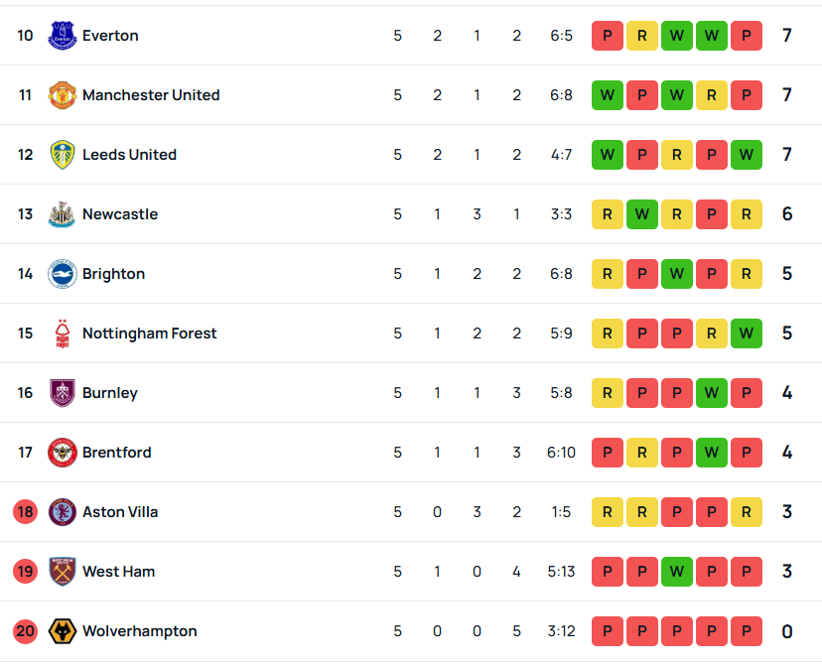Open the Wolverhampton team name link
The width and height of the screenshot is (822, 666).
[139, 631]
